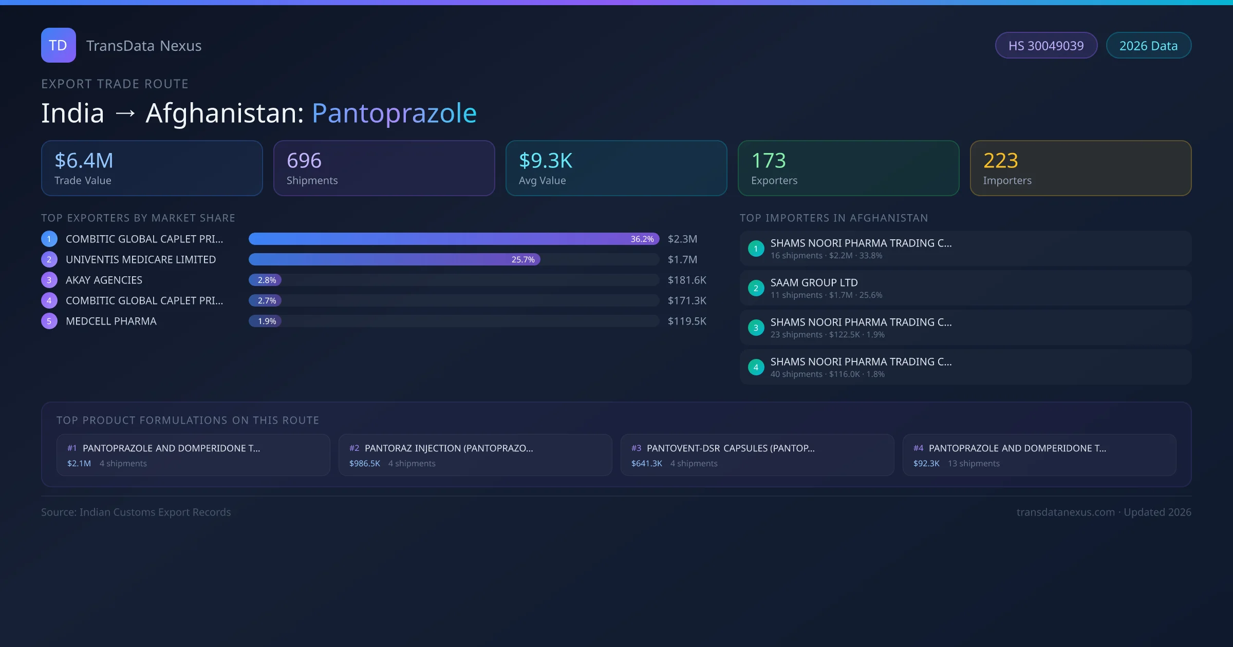Screen dimensions: 1233x647
Task: Click the green rank 4 importer badge
Action: click(x=755, y=367)
